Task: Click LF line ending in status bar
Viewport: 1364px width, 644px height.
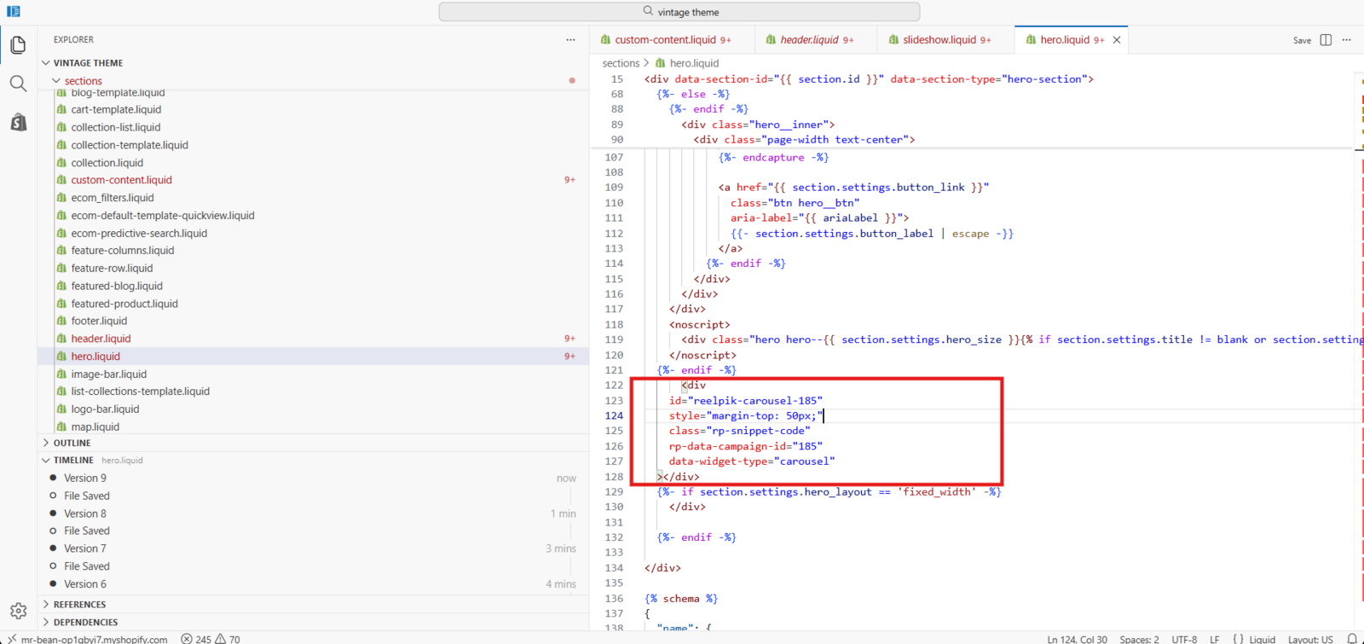Action: coord(1215,639)
